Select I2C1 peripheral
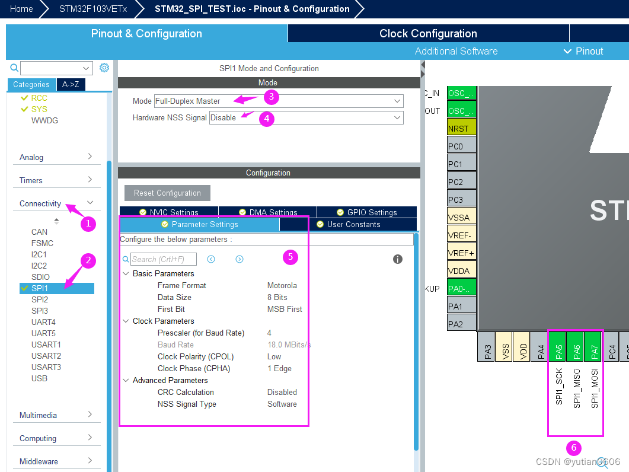 [39, 254]
